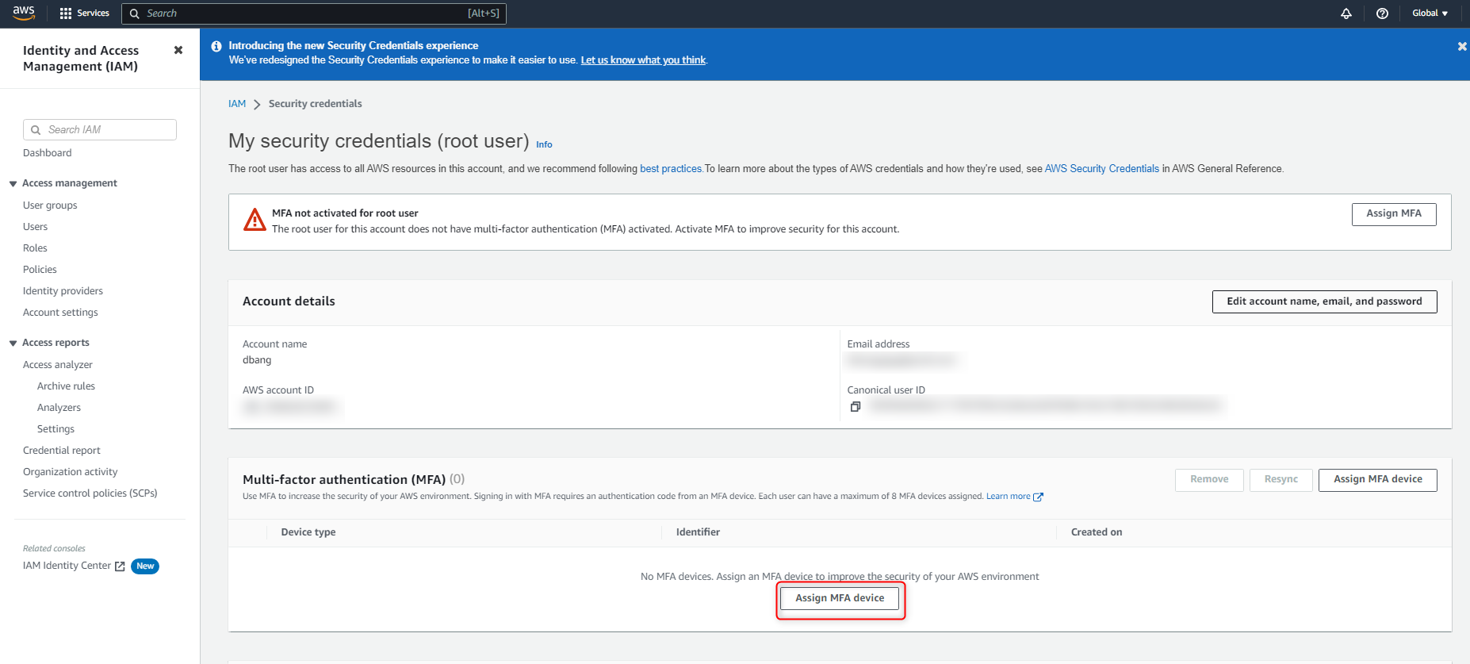
Task: Go to Users page
Action: [x=35, y=227]
